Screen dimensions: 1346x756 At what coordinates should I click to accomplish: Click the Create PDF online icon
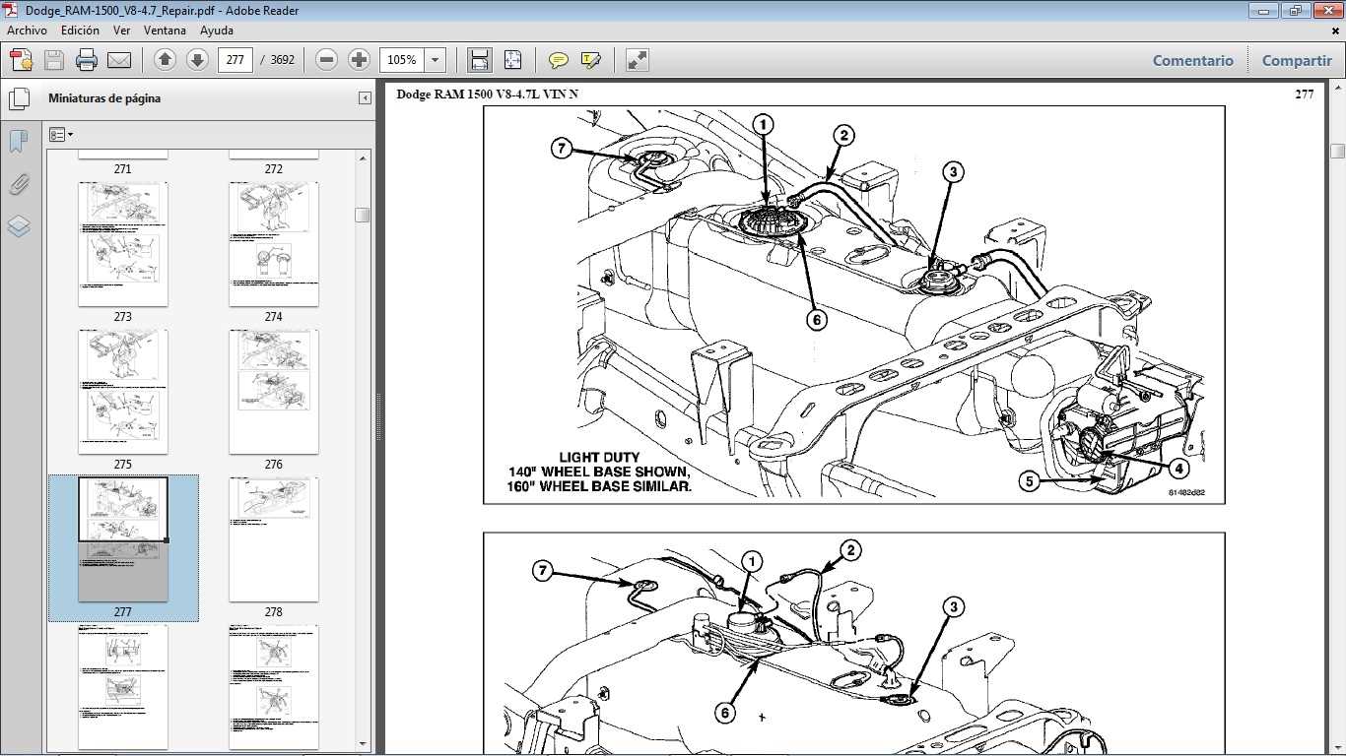(22, 60)
